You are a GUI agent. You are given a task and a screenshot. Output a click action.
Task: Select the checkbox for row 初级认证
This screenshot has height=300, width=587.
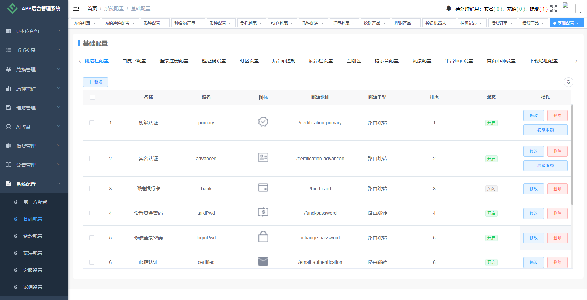tap(92, 123)
